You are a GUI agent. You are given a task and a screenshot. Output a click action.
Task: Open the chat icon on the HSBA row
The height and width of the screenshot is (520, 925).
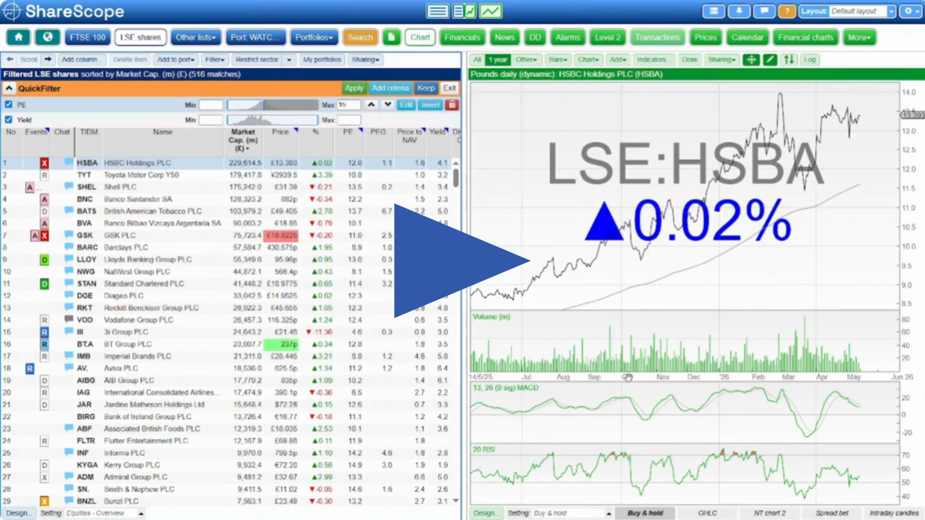tap(69, 162)
